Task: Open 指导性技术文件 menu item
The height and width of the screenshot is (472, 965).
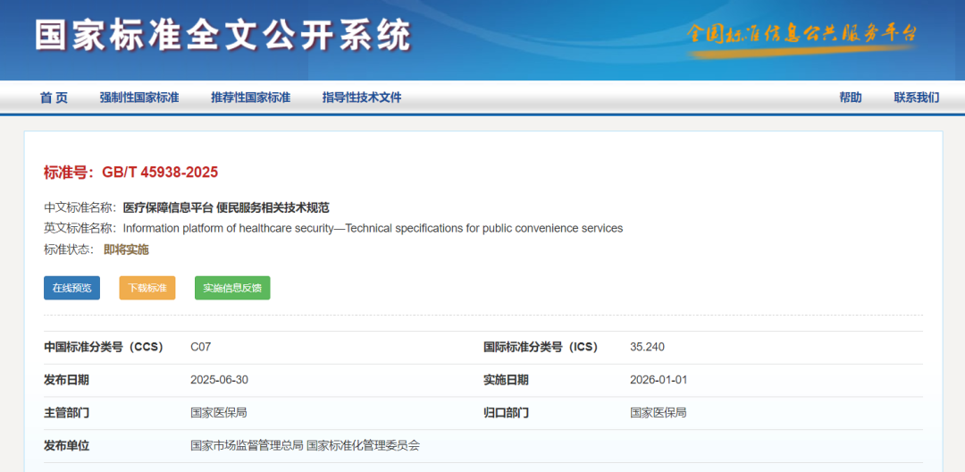Action: pyautogui.click(x=362, y=97)
